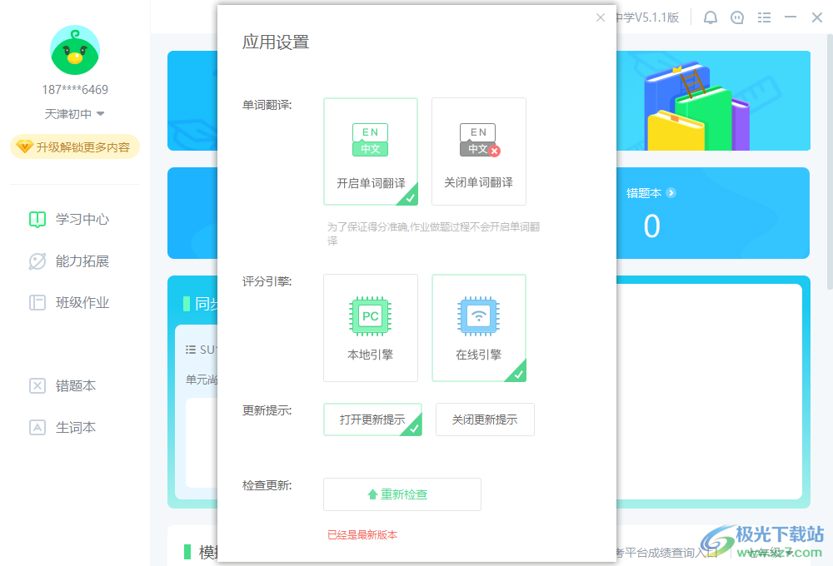Image resolution: width=833 pixels, height=566 pixels.
Task: Click the colorful books banner illustration
Action: 697,107
